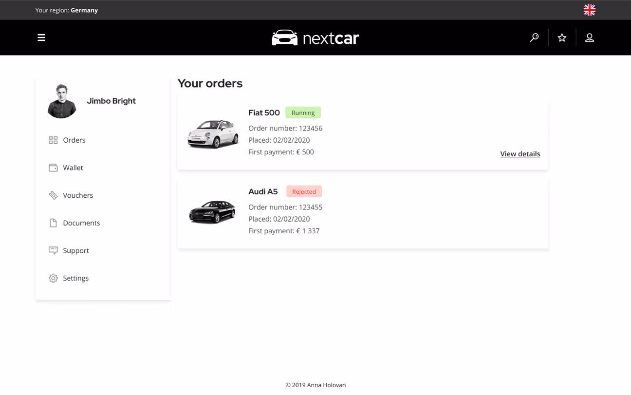Screen dimensions: 631x395
Task: Click the Support chat icon
Action: [53, 250]
